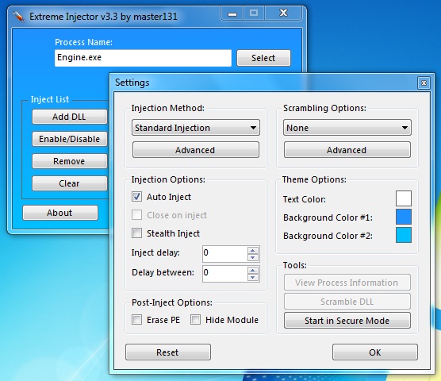Pick the Background Color #1 swatch
Viewport: 441px width, 381px height.
[x=403, y=217]
